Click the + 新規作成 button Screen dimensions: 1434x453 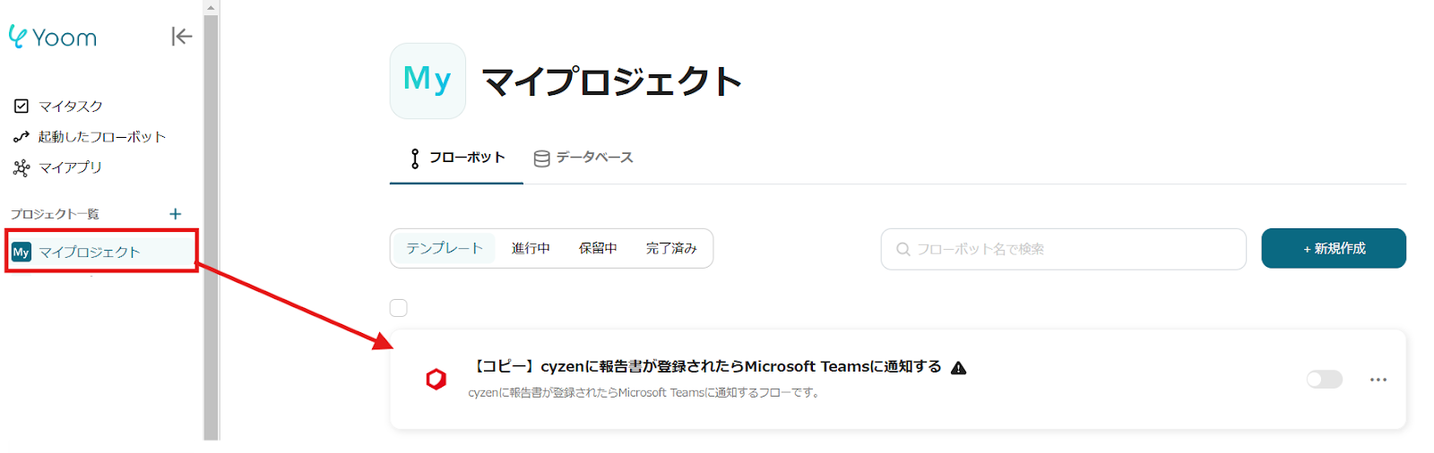tap(1334, 248)
